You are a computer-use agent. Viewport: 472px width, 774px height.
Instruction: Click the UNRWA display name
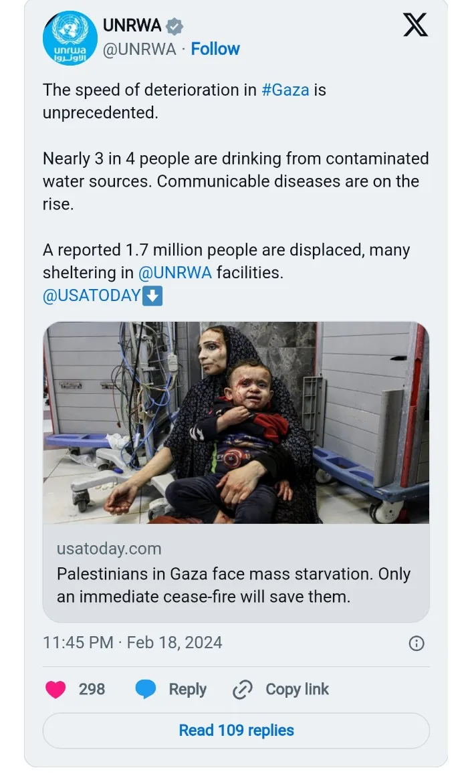point(132,26)
